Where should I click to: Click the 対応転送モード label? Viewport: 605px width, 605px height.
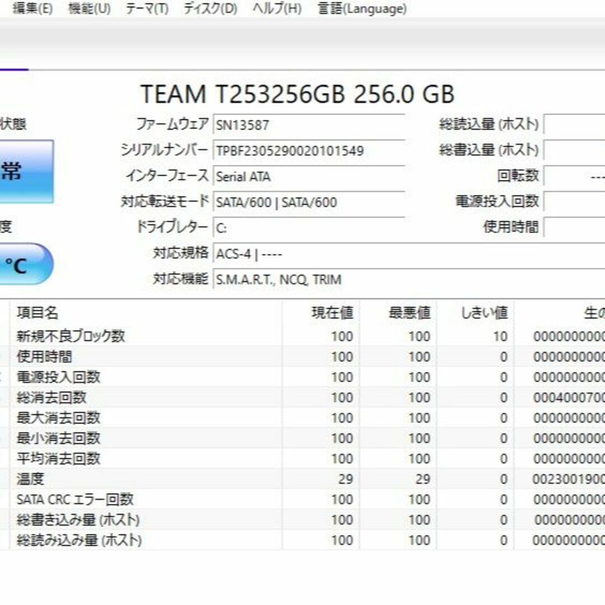[x=165, y=202]
